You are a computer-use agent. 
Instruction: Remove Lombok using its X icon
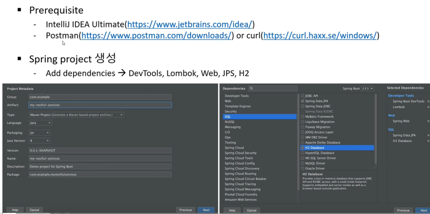coord(428,107)
